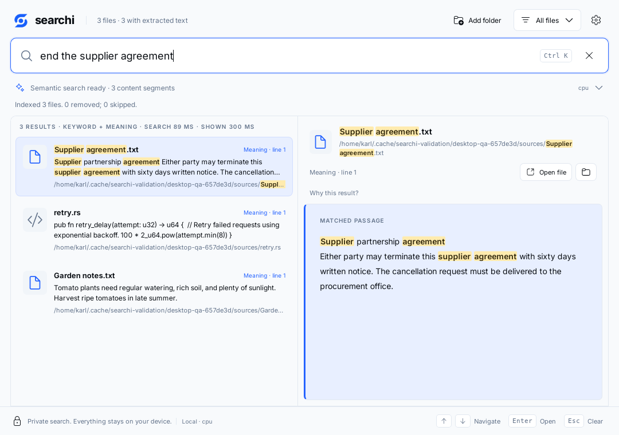Click the results summary header line

[x=137, y=126]
